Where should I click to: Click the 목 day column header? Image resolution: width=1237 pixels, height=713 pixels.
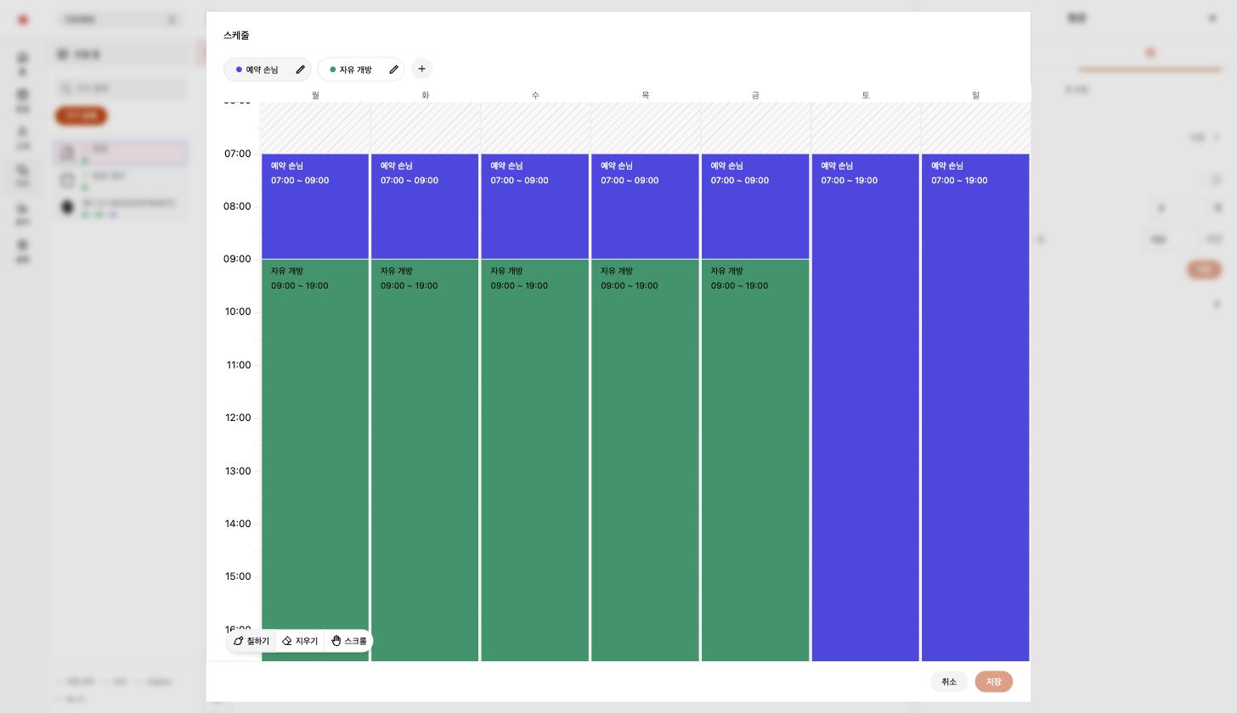tap(646, 95)
